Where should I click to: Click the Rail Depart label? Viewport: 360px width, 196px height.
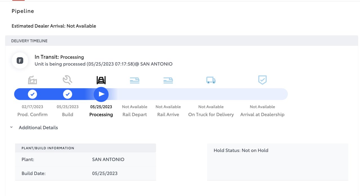pos(135,114)
